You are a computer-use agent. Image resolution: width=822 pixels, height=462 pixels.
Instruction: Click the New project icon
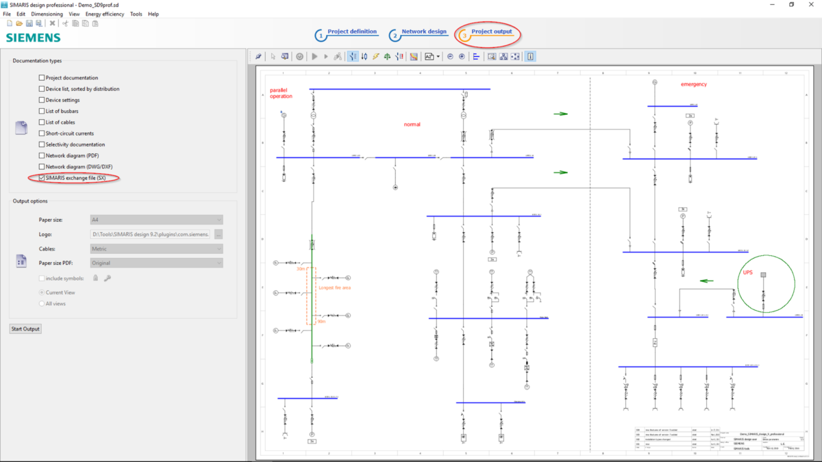[x=10, y=23]
